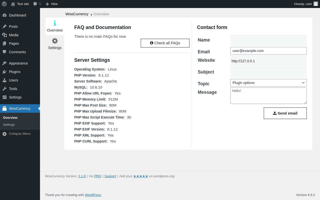Click the Plugins plug icon

[4, 72]
